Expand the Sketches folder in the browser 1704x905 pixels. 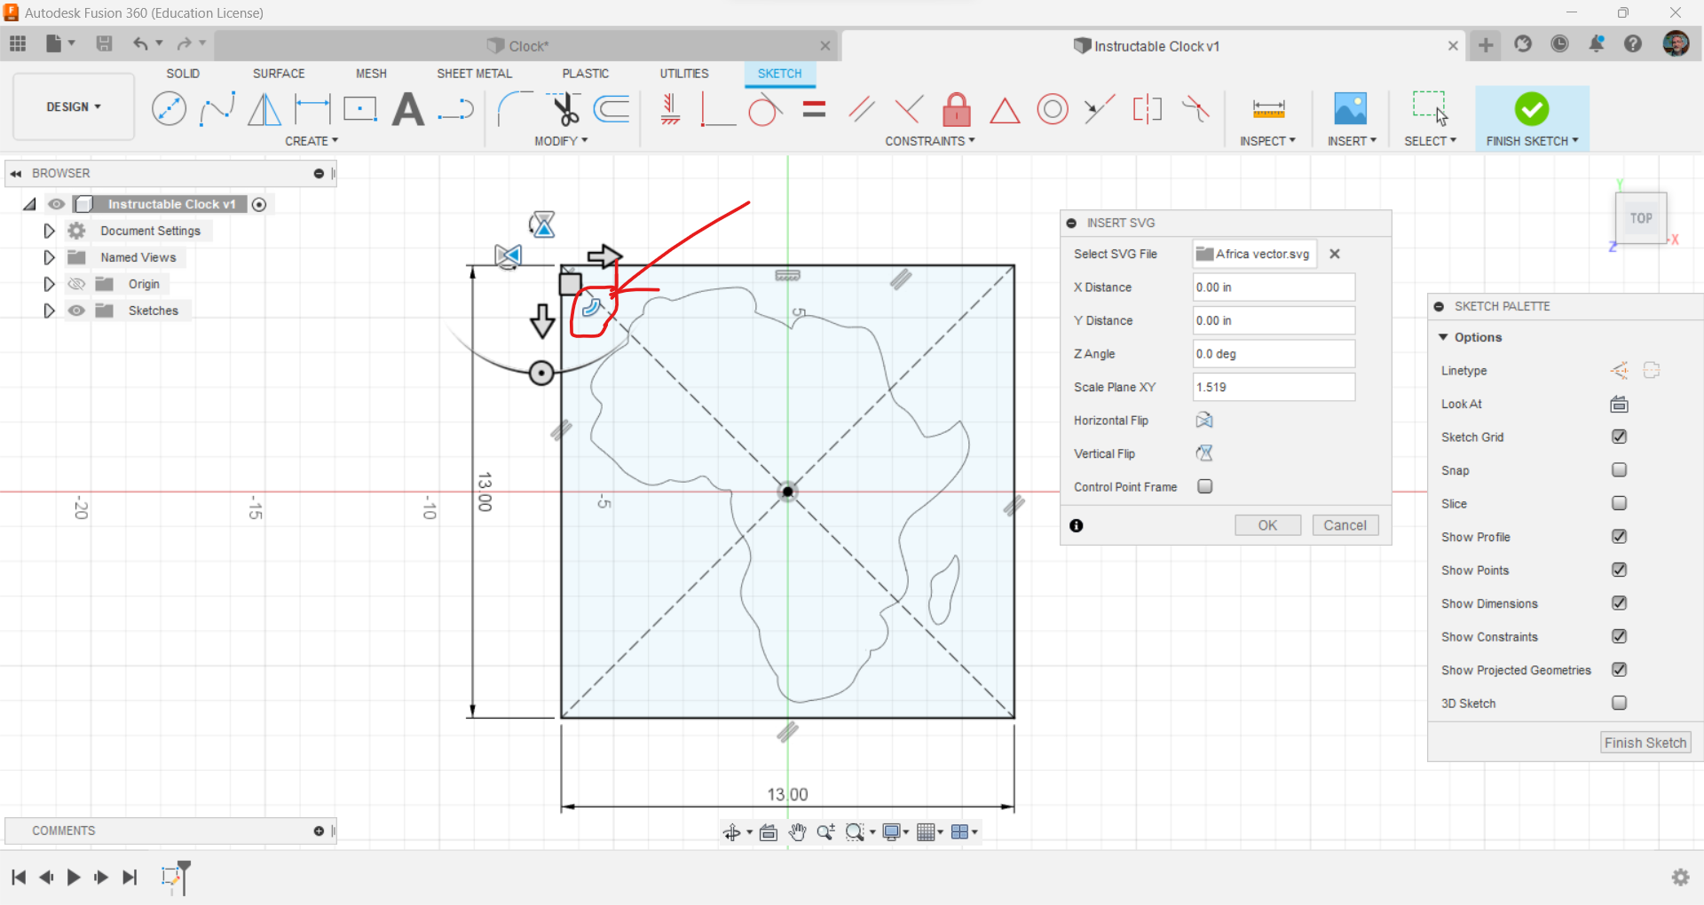[49, 310]
